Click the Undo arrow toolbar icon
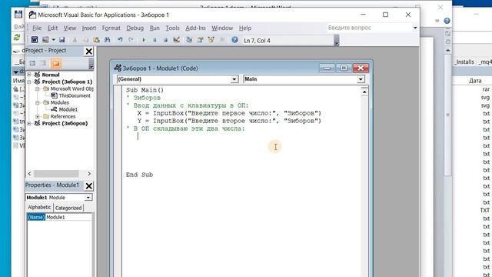Image resolution: width=492 pixels, height=277 pixels. (x=120, y=40)
